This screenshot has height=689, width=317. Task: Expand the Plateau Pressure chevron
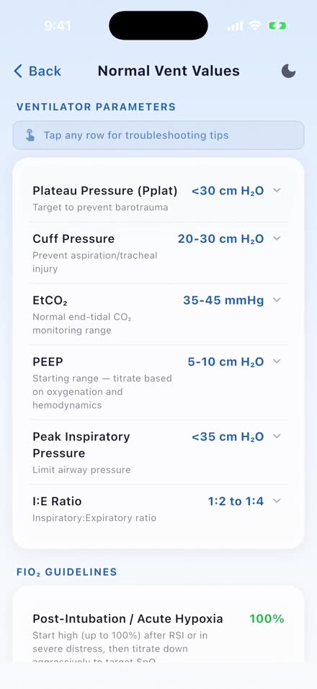[x=277, y=190]
